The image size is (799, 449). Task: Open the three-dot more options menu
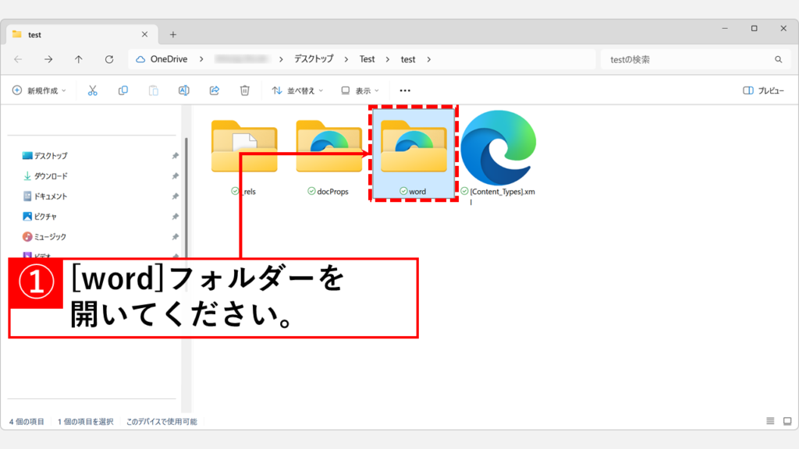pyautogui.click(x=405, y=90)
